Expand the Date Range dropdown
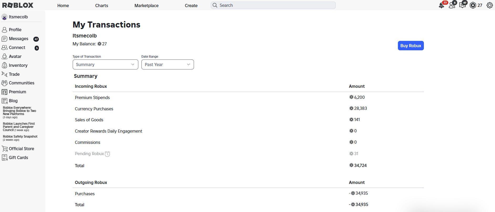 (x=167, y=64)
